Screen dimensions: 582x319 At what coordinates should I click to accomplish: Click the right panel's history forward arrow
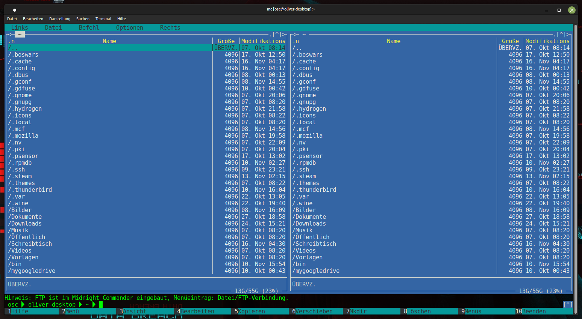568,35
